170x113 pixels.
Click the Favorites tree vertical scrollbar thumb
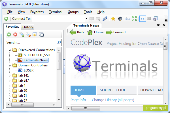click(x=59, y=61)
